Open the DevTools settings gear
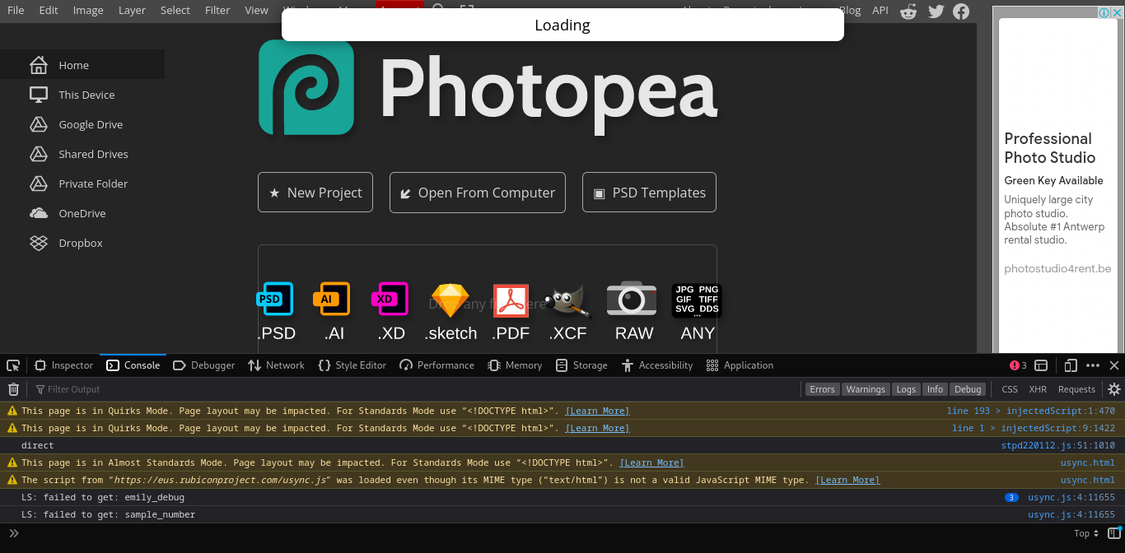The width and height of the screenshot is (1125, 553). pyautogui.click(x=1114, y=388)
